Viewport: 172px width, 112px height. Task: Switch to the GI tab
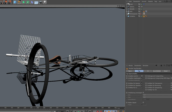(x=148, y=71)
